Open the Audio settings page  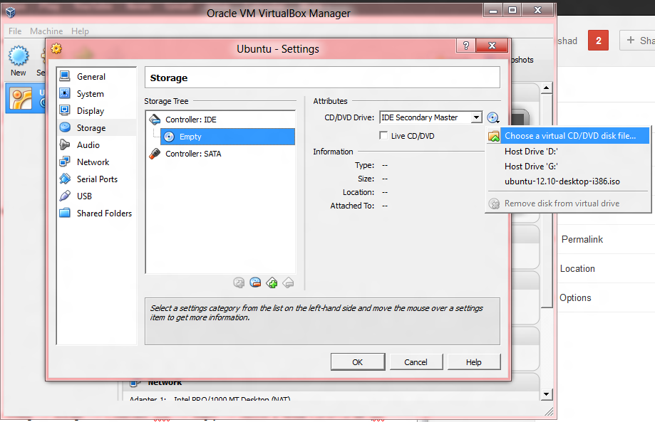point(88,144)
